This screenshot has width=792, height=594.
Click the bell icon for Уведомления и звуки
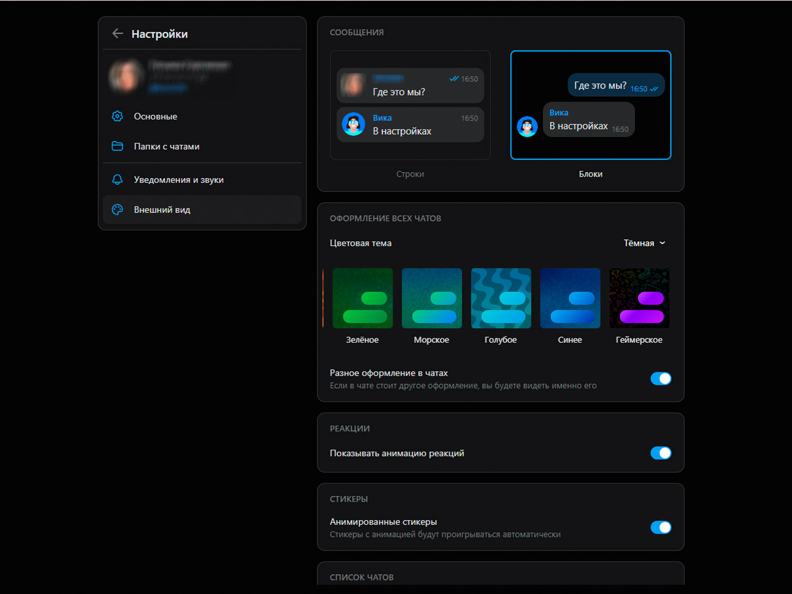[117, 179]
